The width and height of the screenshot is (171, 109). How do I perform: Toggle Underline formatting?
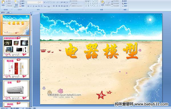[x=33, y=6]
